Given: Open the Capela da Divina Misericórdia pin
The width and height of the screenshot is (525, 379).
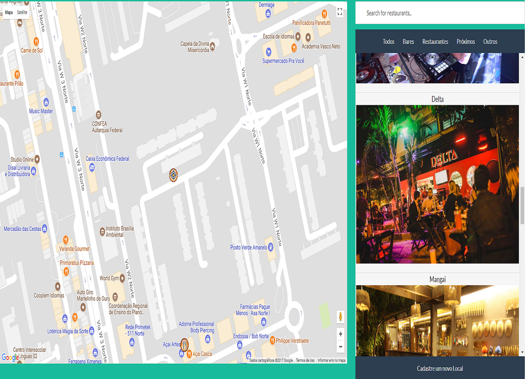Looking at the screenshot, I should (x=213, y=46).
